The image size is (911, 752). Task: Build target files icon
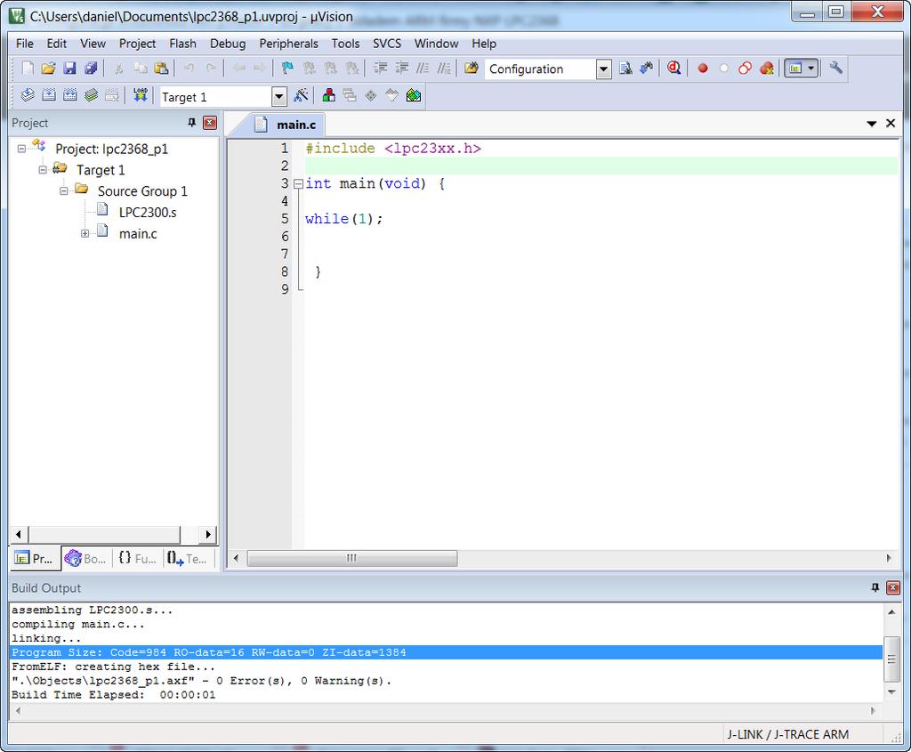(49, 95)
